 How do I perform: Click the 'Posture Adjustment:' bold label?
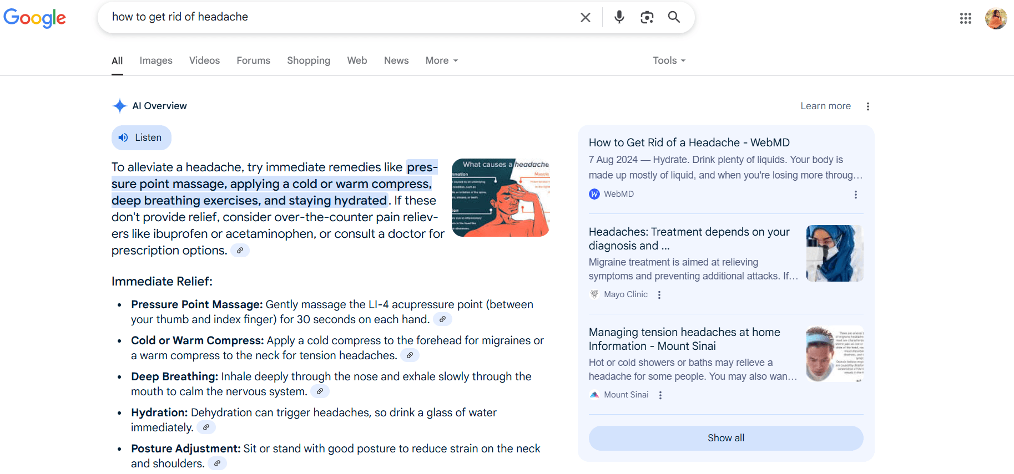click(x=186, y=448)
